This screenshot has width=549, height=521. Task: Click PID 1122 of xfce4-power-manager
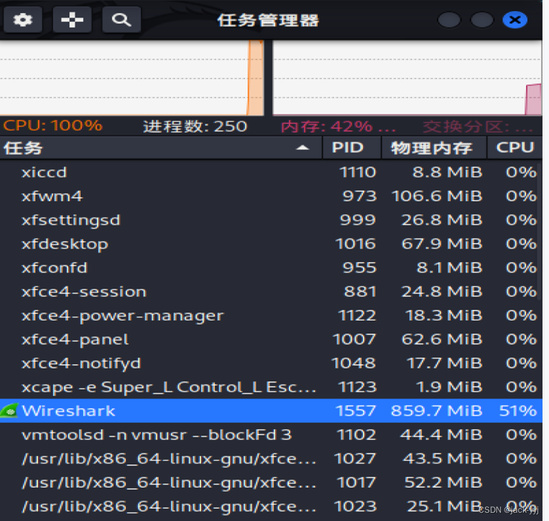357,316
